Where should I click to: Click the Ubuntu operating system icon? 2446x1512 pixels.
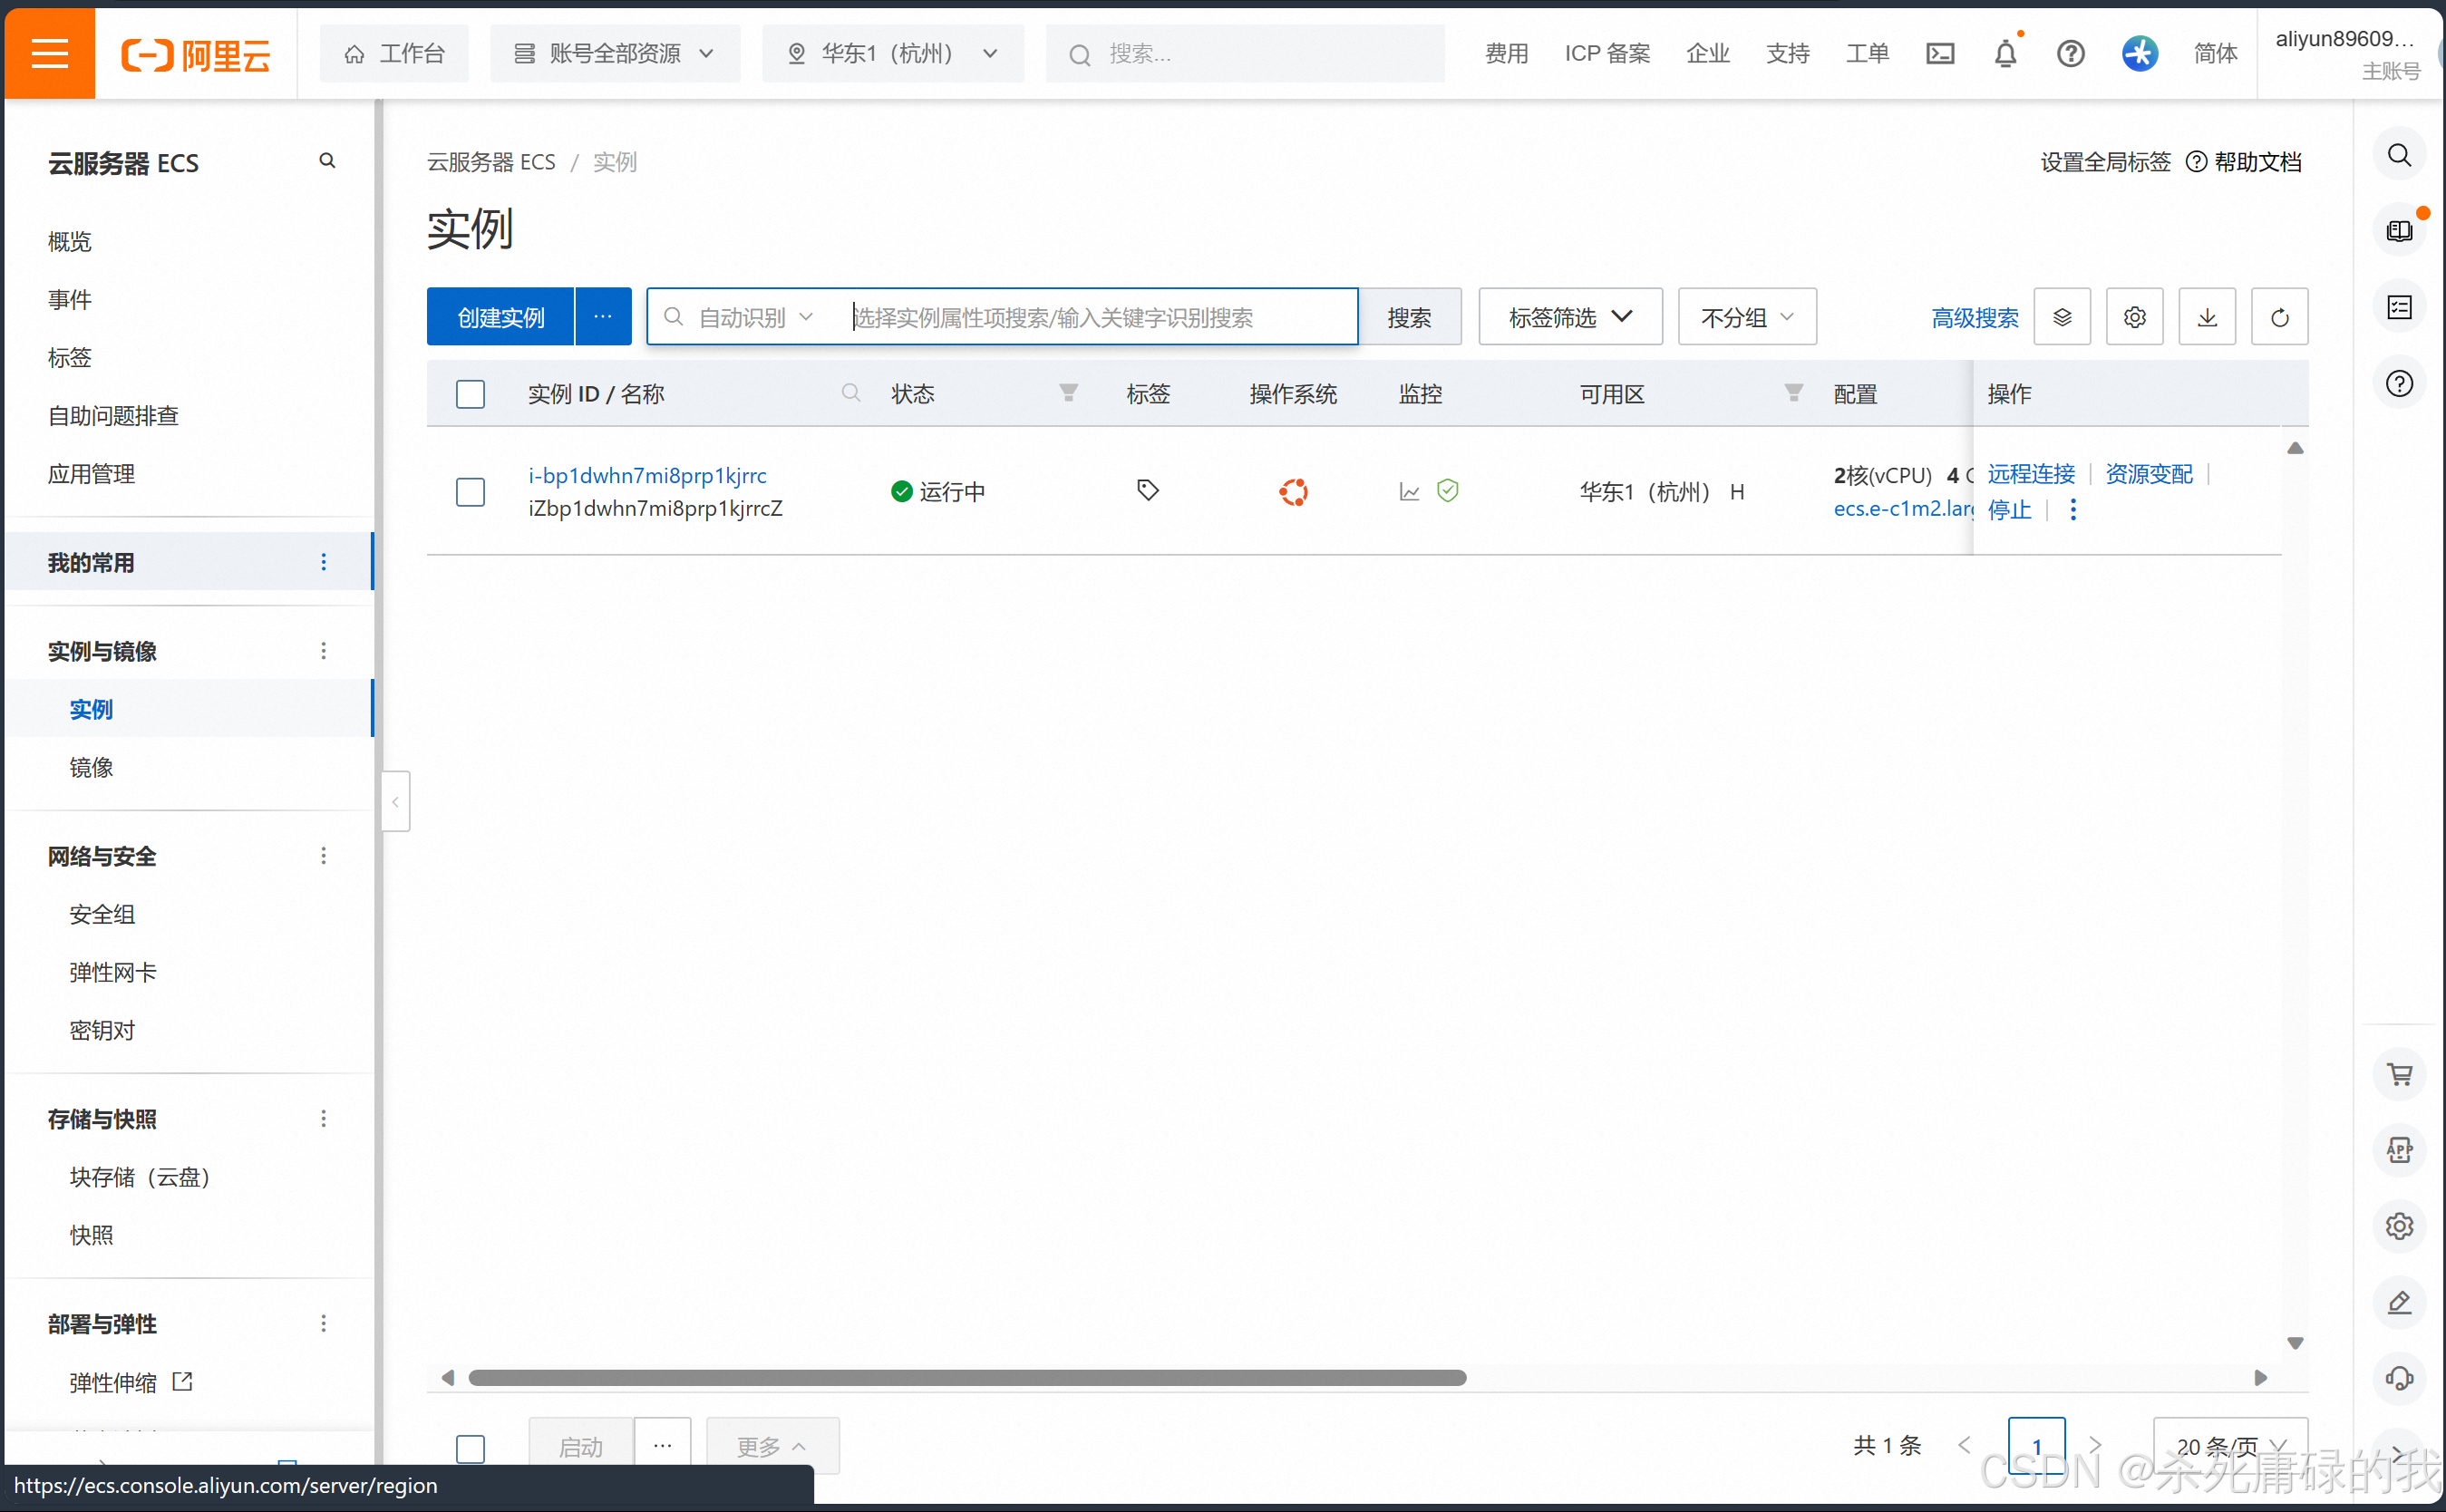[1293, 491]
